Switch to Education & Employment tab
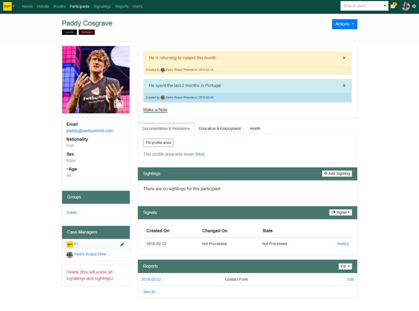 pos(220,129)
